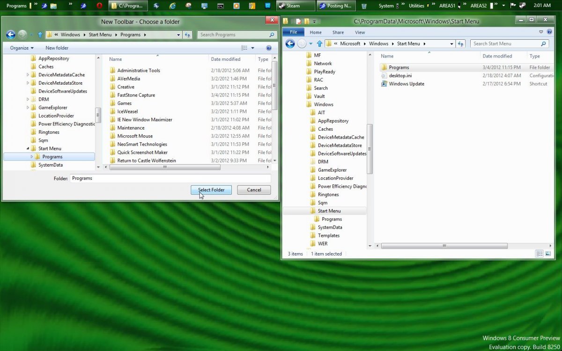Click the media player taskbar icon

pyautogui.click(x=236, y=6)
